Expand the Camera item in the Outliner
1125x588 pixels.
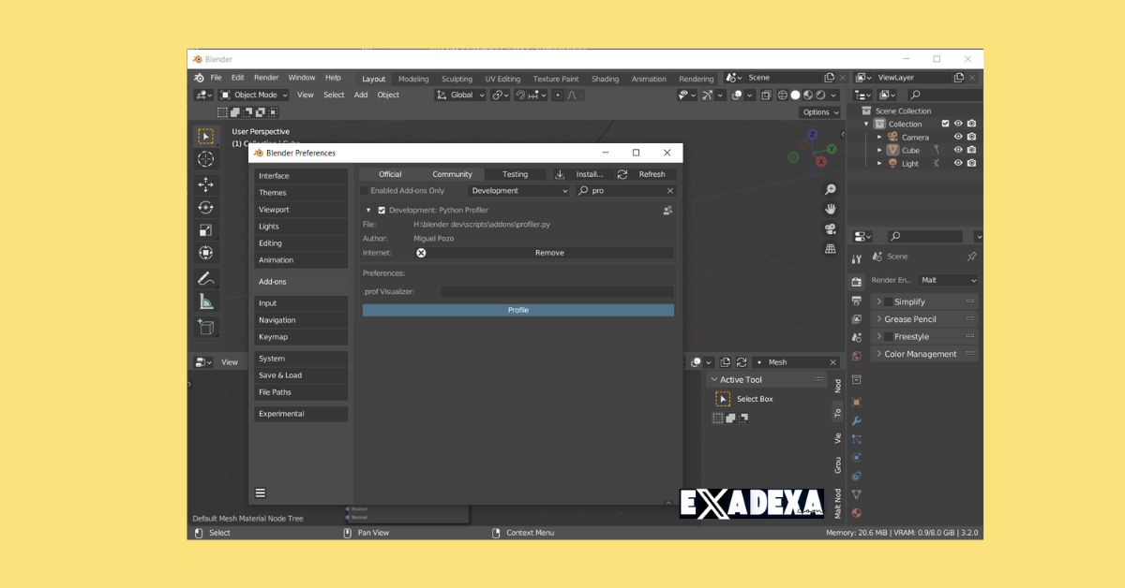tap(879, 137)
